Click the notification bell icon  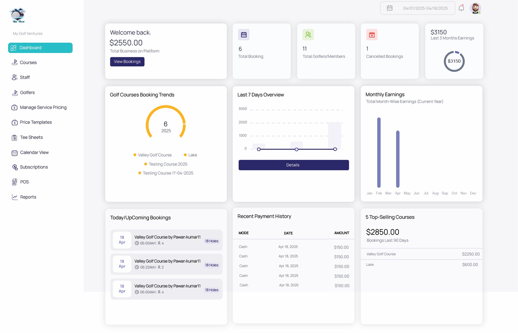coord(461,8)
